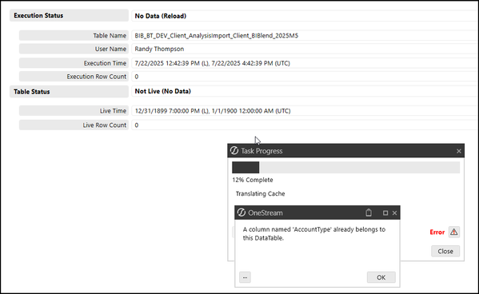Select the User Name field showing Randy Thompson

[x=304, y=49]
